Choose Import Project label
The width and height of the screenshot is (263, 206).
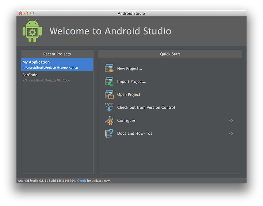131,82
